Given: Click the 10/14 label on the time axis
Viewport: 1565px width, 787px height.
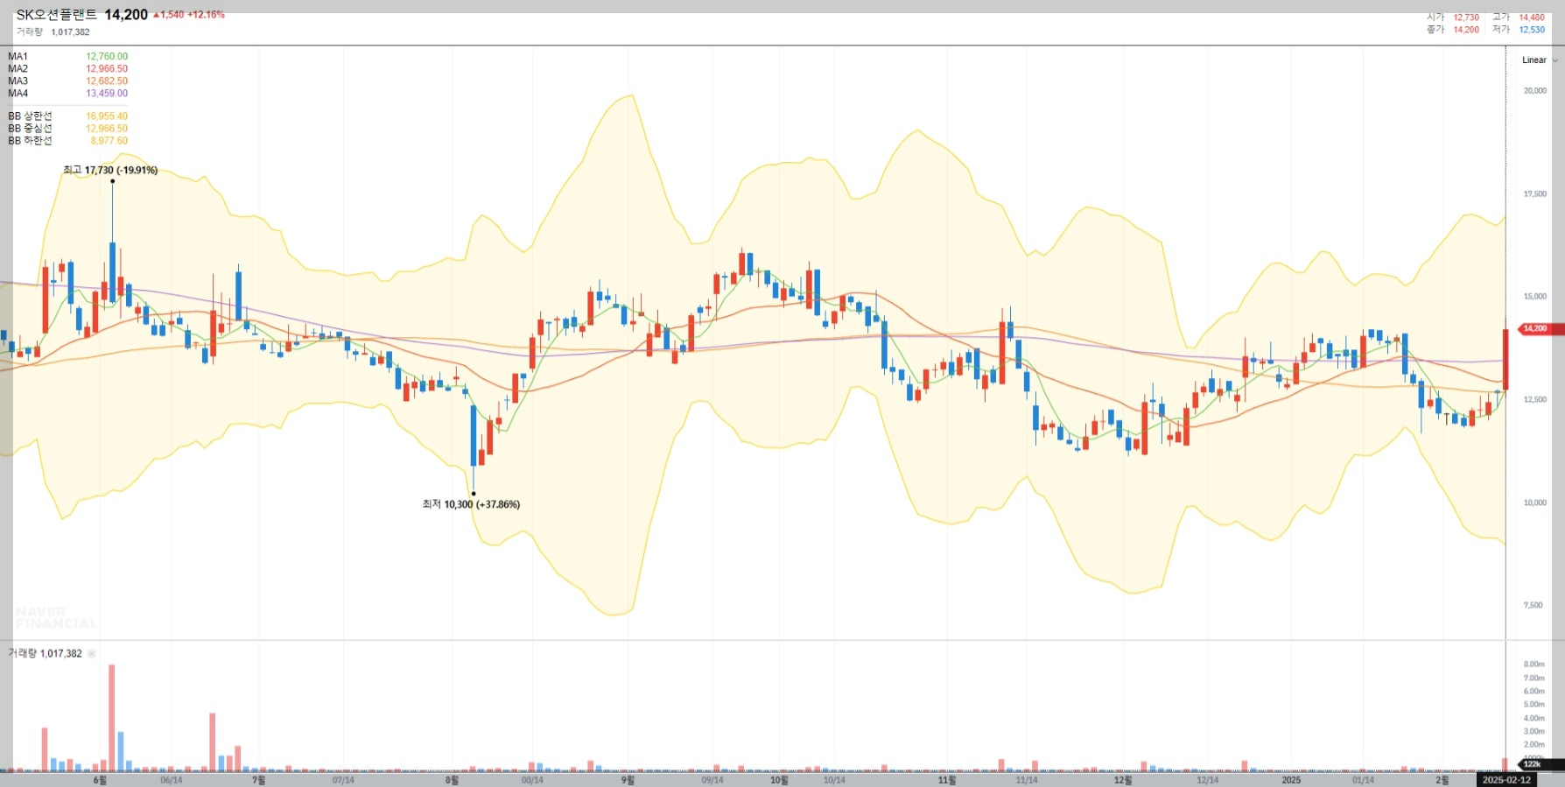Looking at the screenshot, I should click(834, 780).
